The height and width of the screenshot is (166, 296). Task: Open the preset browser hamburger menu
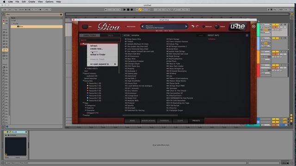pos(247,36)
